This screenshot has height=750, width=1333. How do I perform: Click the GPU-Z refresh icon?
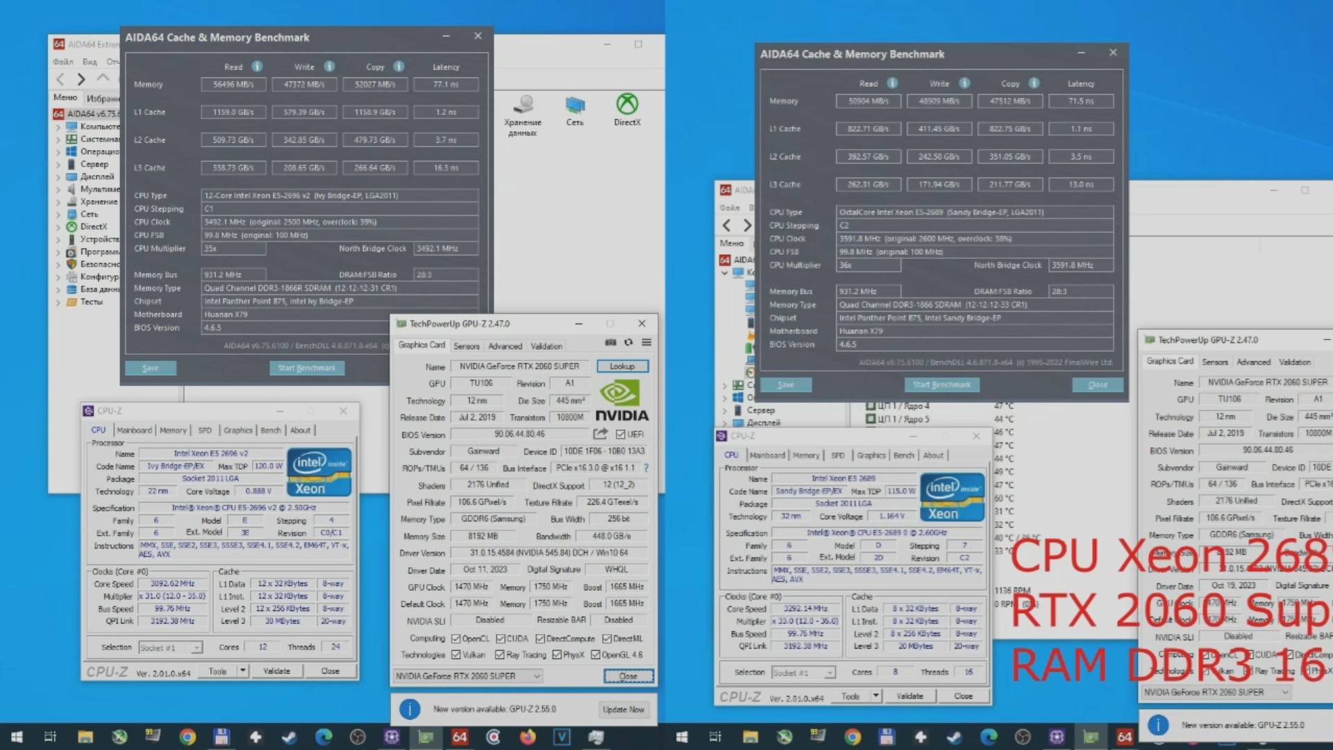click(x=628, y=342)
